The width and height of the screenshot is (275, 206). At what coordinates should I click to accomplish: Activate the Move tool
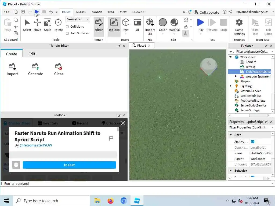pos(37,25)
